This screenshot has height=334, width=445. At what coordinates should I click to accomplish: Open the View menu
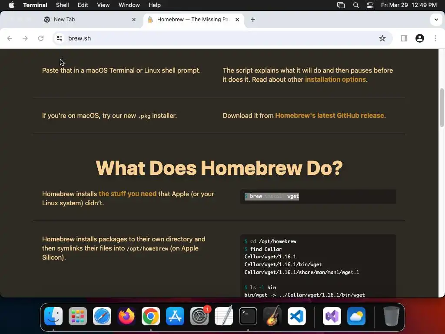[103, 5]
